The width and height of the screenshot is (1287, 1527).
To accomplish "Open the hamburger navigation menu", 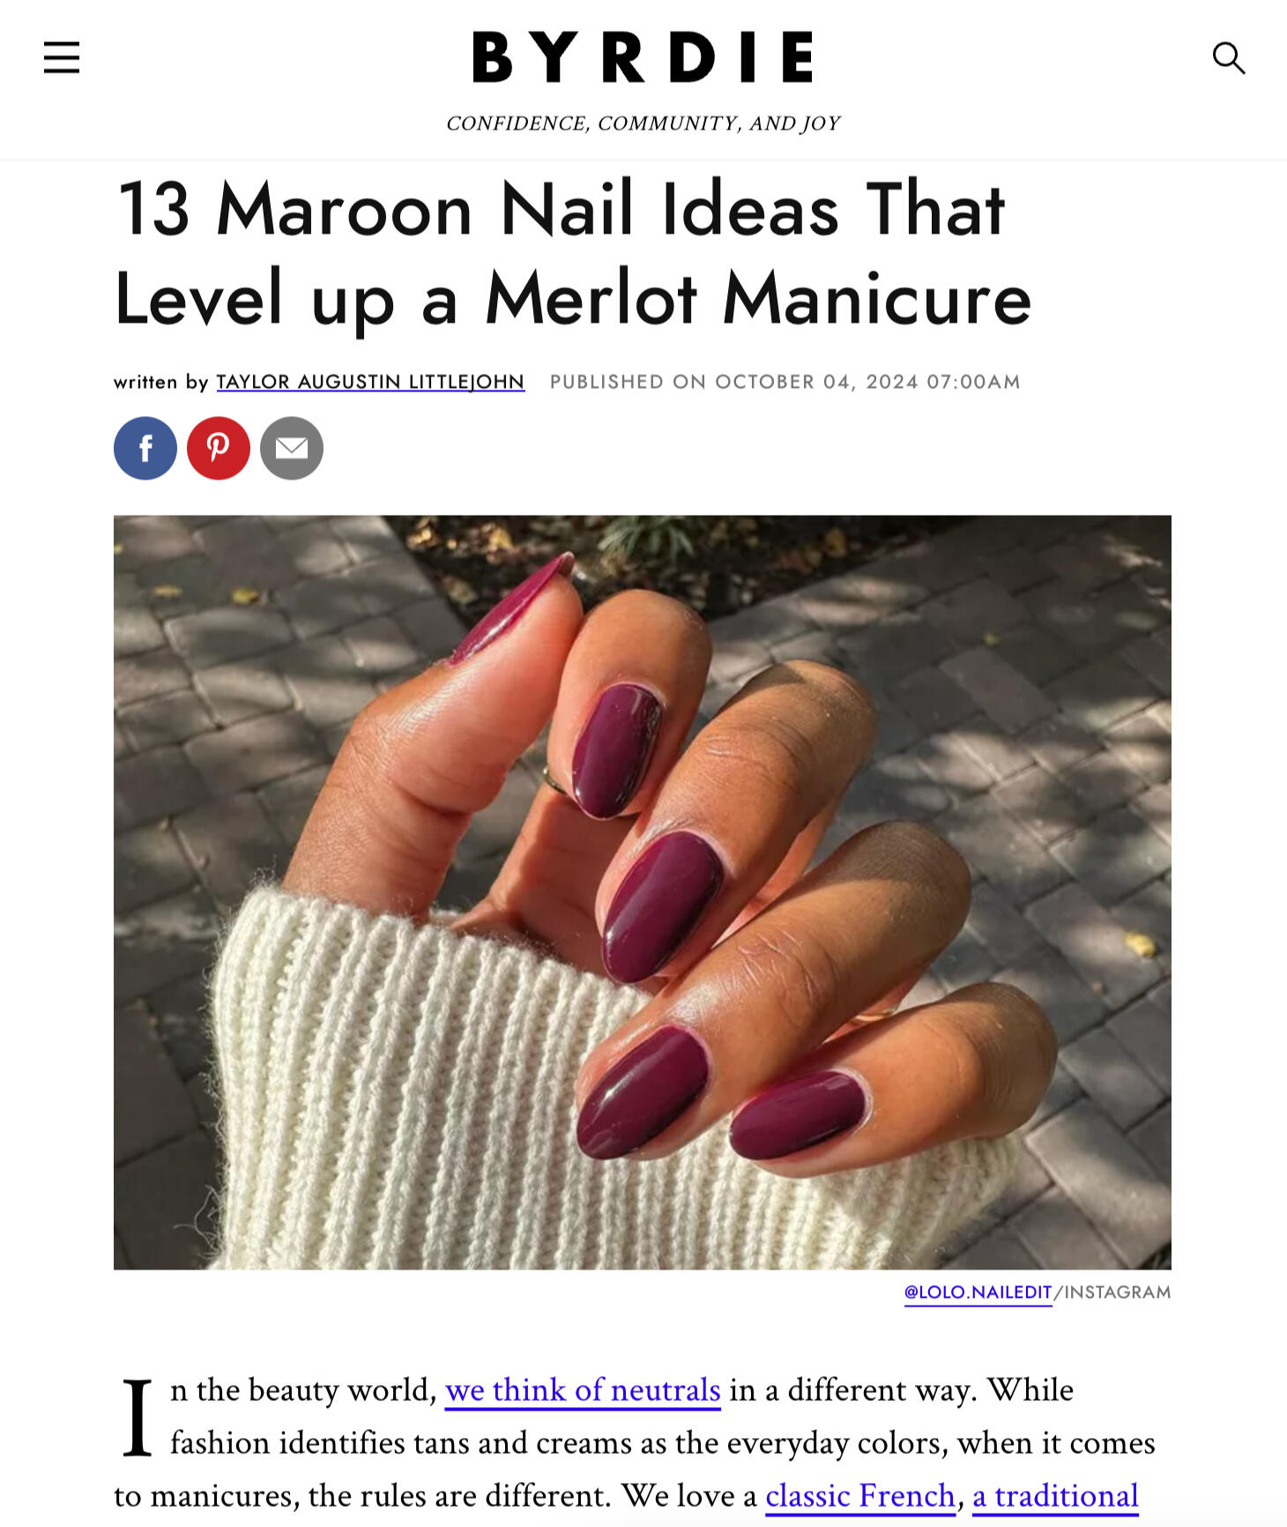I will tap(62, 57).
